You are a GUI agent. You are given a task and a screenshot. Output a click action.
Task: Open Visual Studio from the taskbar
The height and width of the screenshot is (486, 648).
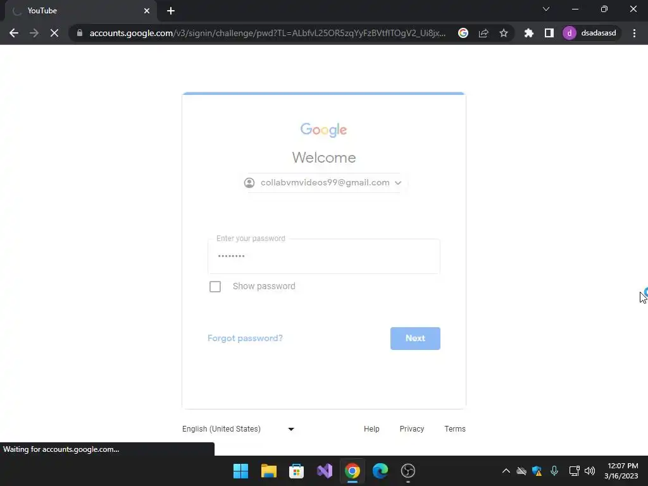(x=325, y=471)
